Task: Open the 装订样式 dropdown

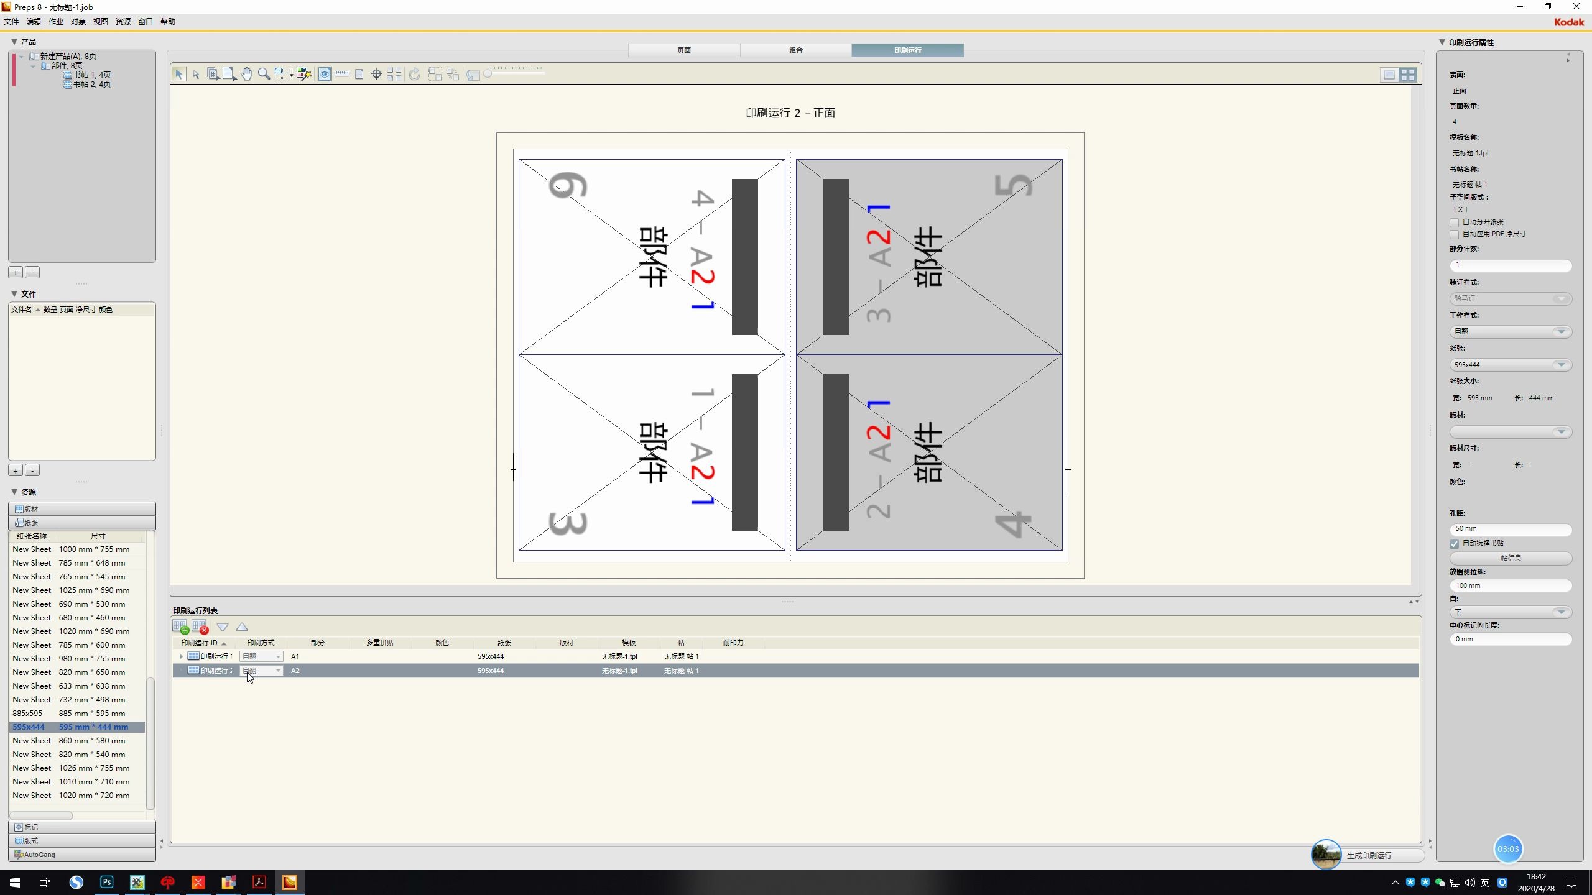Action: [x=1511, y=299]
